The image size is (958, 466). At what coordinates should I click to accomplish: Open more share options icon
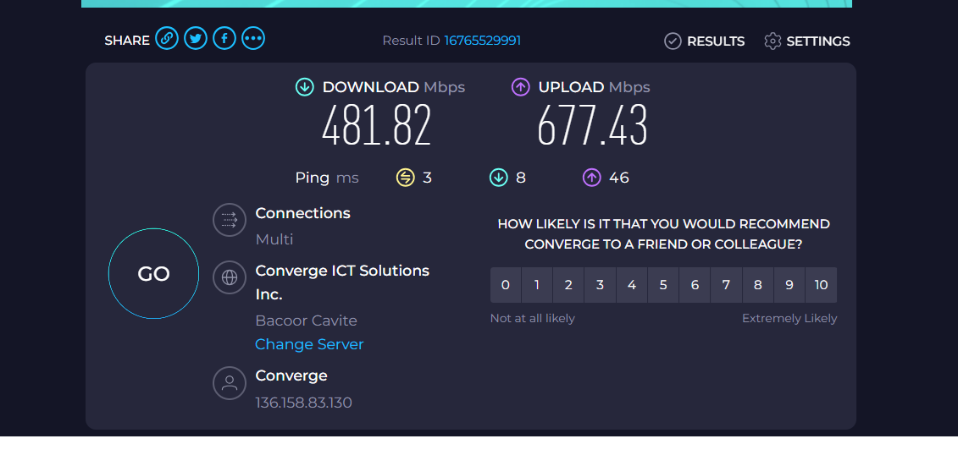(x=253, y=39)
